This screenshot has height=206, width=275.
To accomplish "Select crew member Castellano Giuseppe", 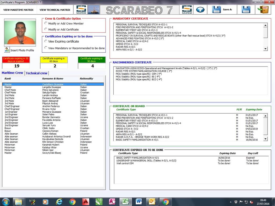I will click(x=53, y=84).
